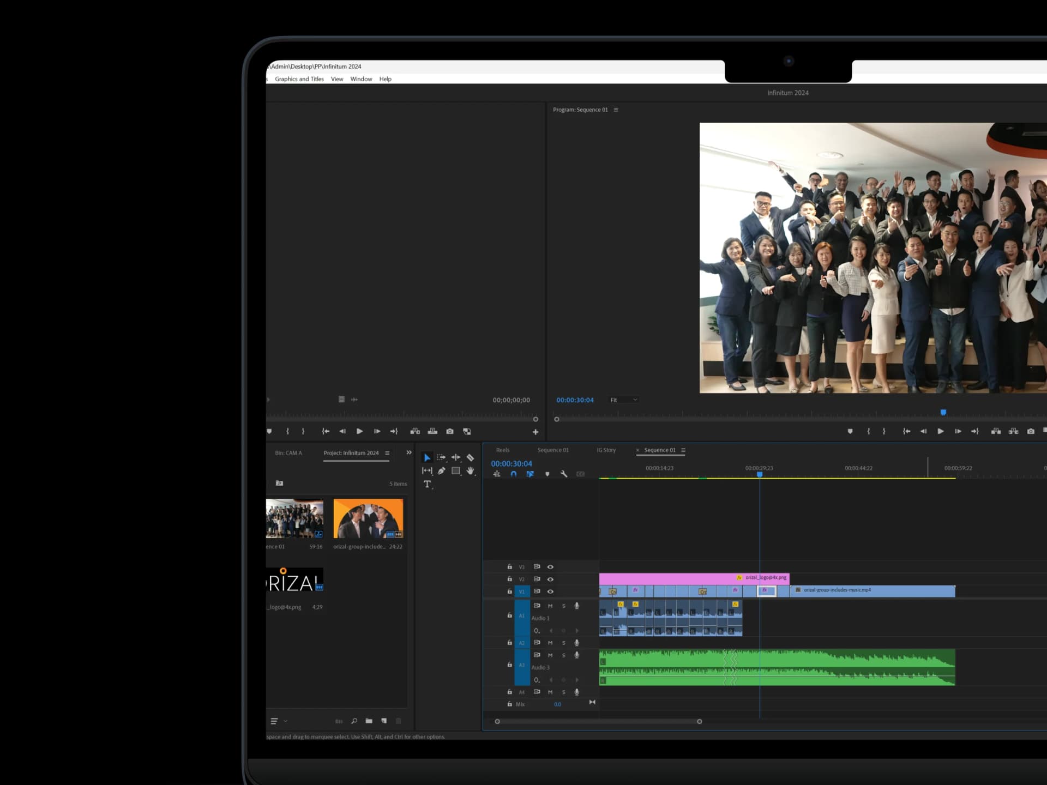Select the Ripple Edit tool
The height and width of the screenshot is (785, 1047).
click(456, 457)
